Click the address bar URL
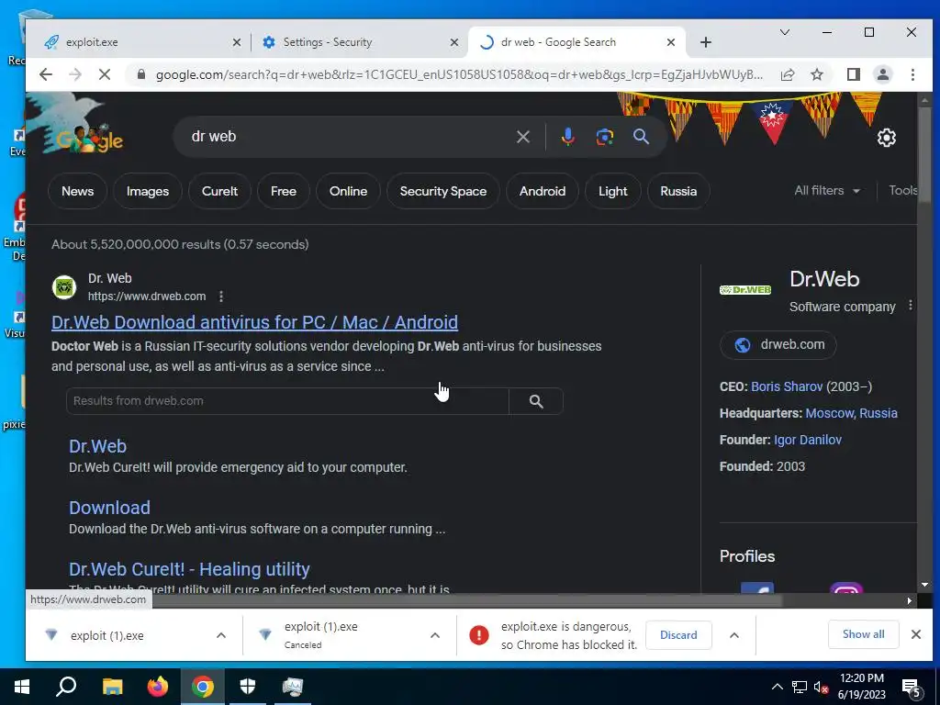Image resolution: width=940 pixels, height=705 pixels. pyautogui.click(x=459, y=75)
